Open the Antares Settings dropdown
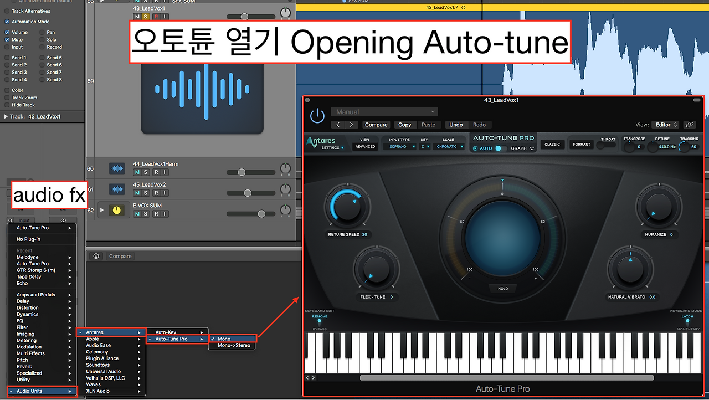The width and height of the screenshot is (709, 400). point(333,148)
